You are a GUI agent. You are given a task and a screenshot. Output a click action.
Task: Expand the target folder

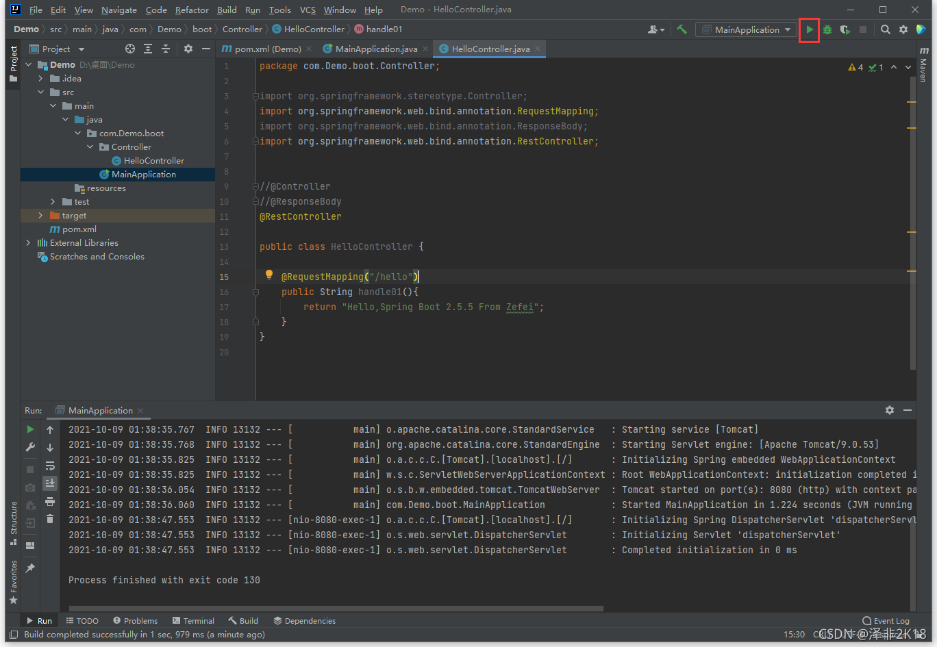click(41, 216)
